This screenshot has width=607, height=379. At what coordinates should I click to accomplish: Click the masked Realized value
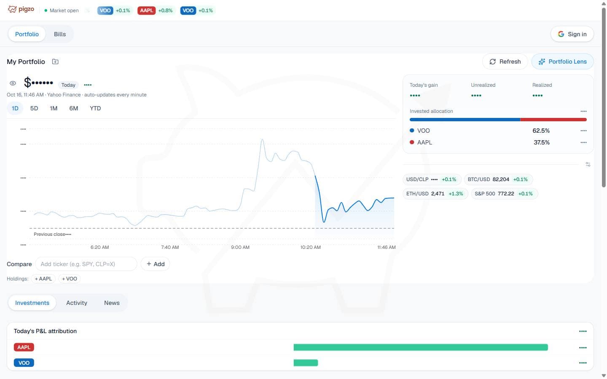coord(537,96)
